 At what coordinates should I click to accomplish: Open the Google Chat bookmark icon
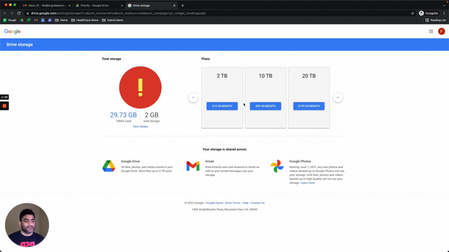29,20
